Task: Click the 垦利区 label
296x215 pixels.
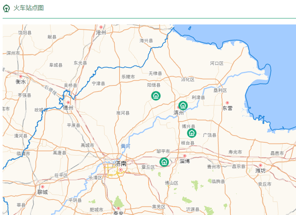Action: point(220,90)
